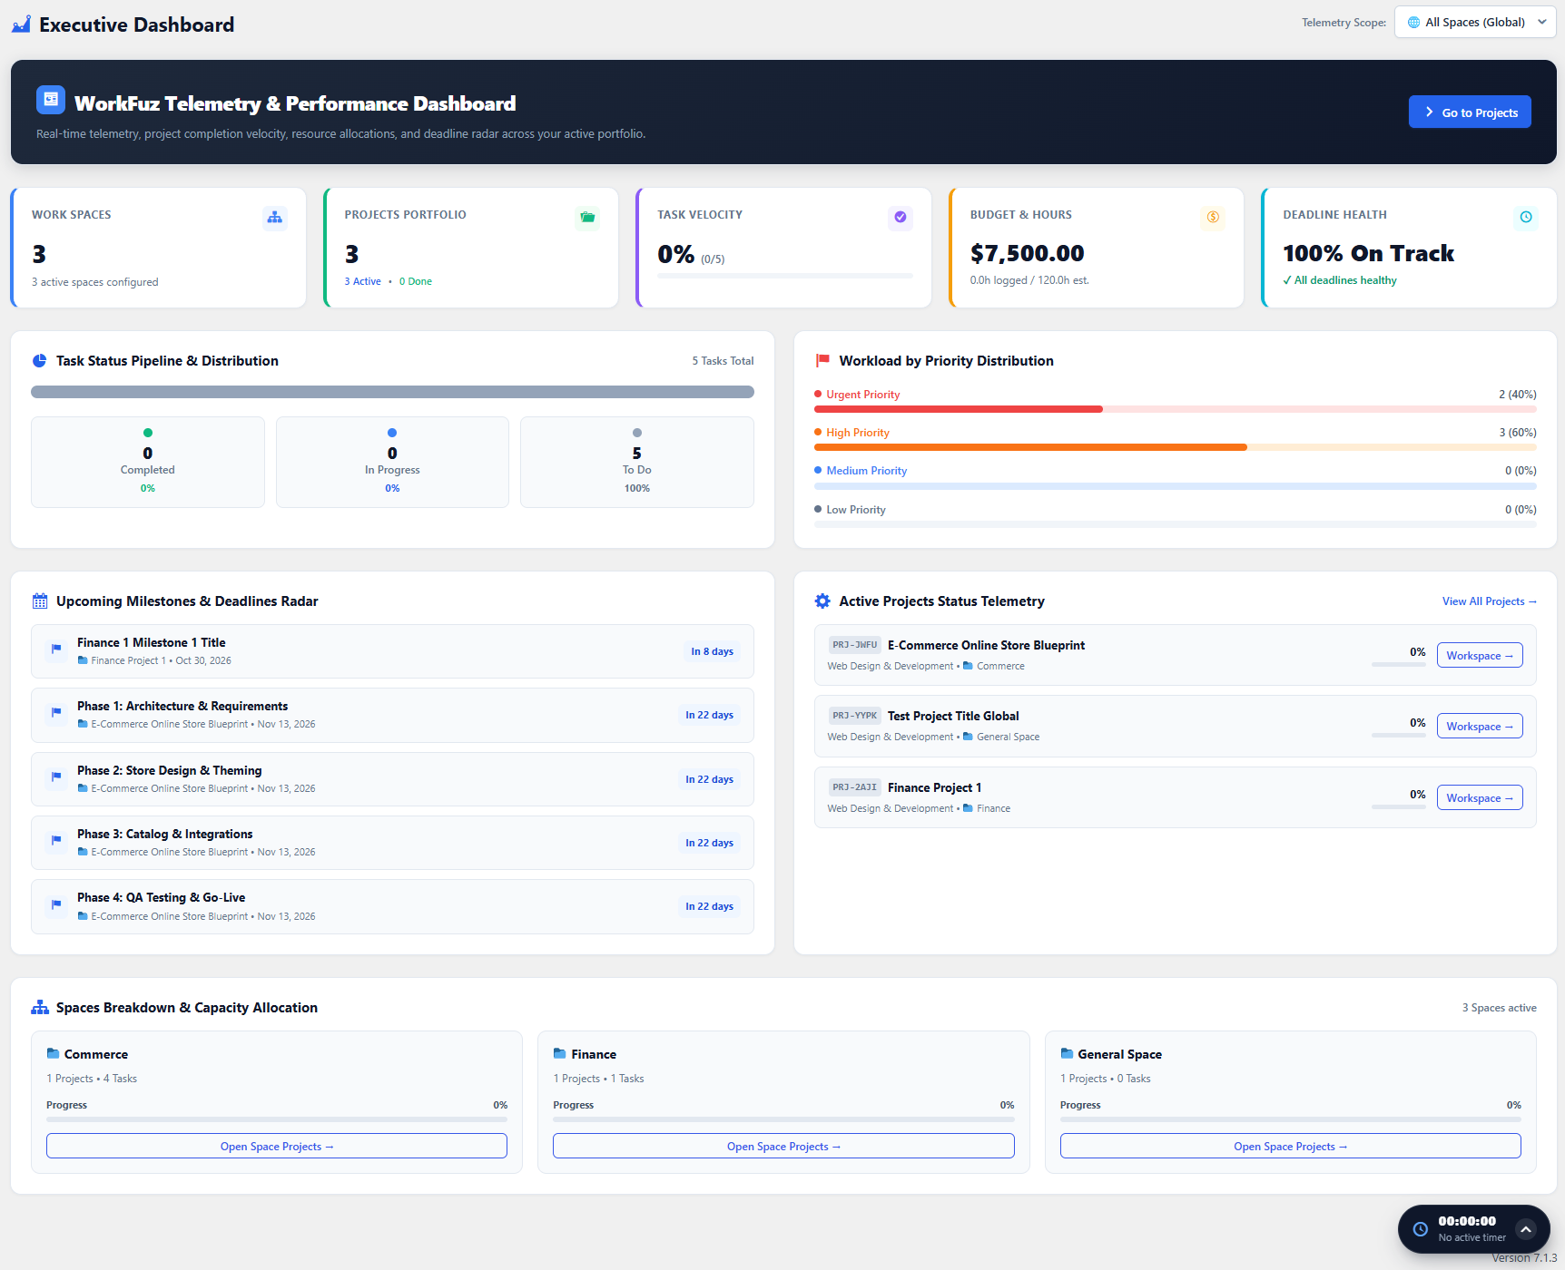
Task: Click the '3 Active' projects text
Action: (363, 281)
